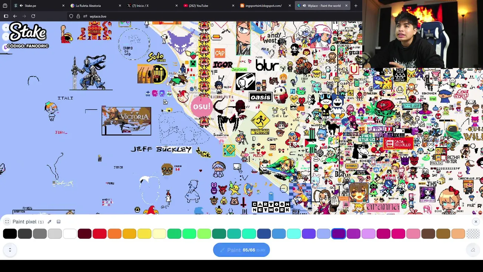The height and width of the screenshot is (272, 483).
Task: Select the bright yellow color swatch
Action: (144, 234)
